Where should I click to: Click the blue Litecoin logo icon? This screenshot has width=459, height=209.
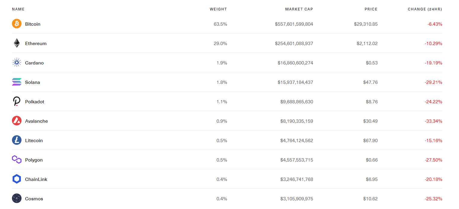(17, 140)
